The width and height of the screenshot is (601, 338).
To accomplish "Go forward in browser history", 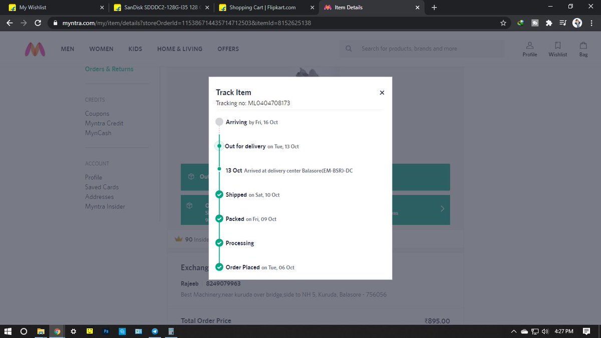I will tap(24, 23).
